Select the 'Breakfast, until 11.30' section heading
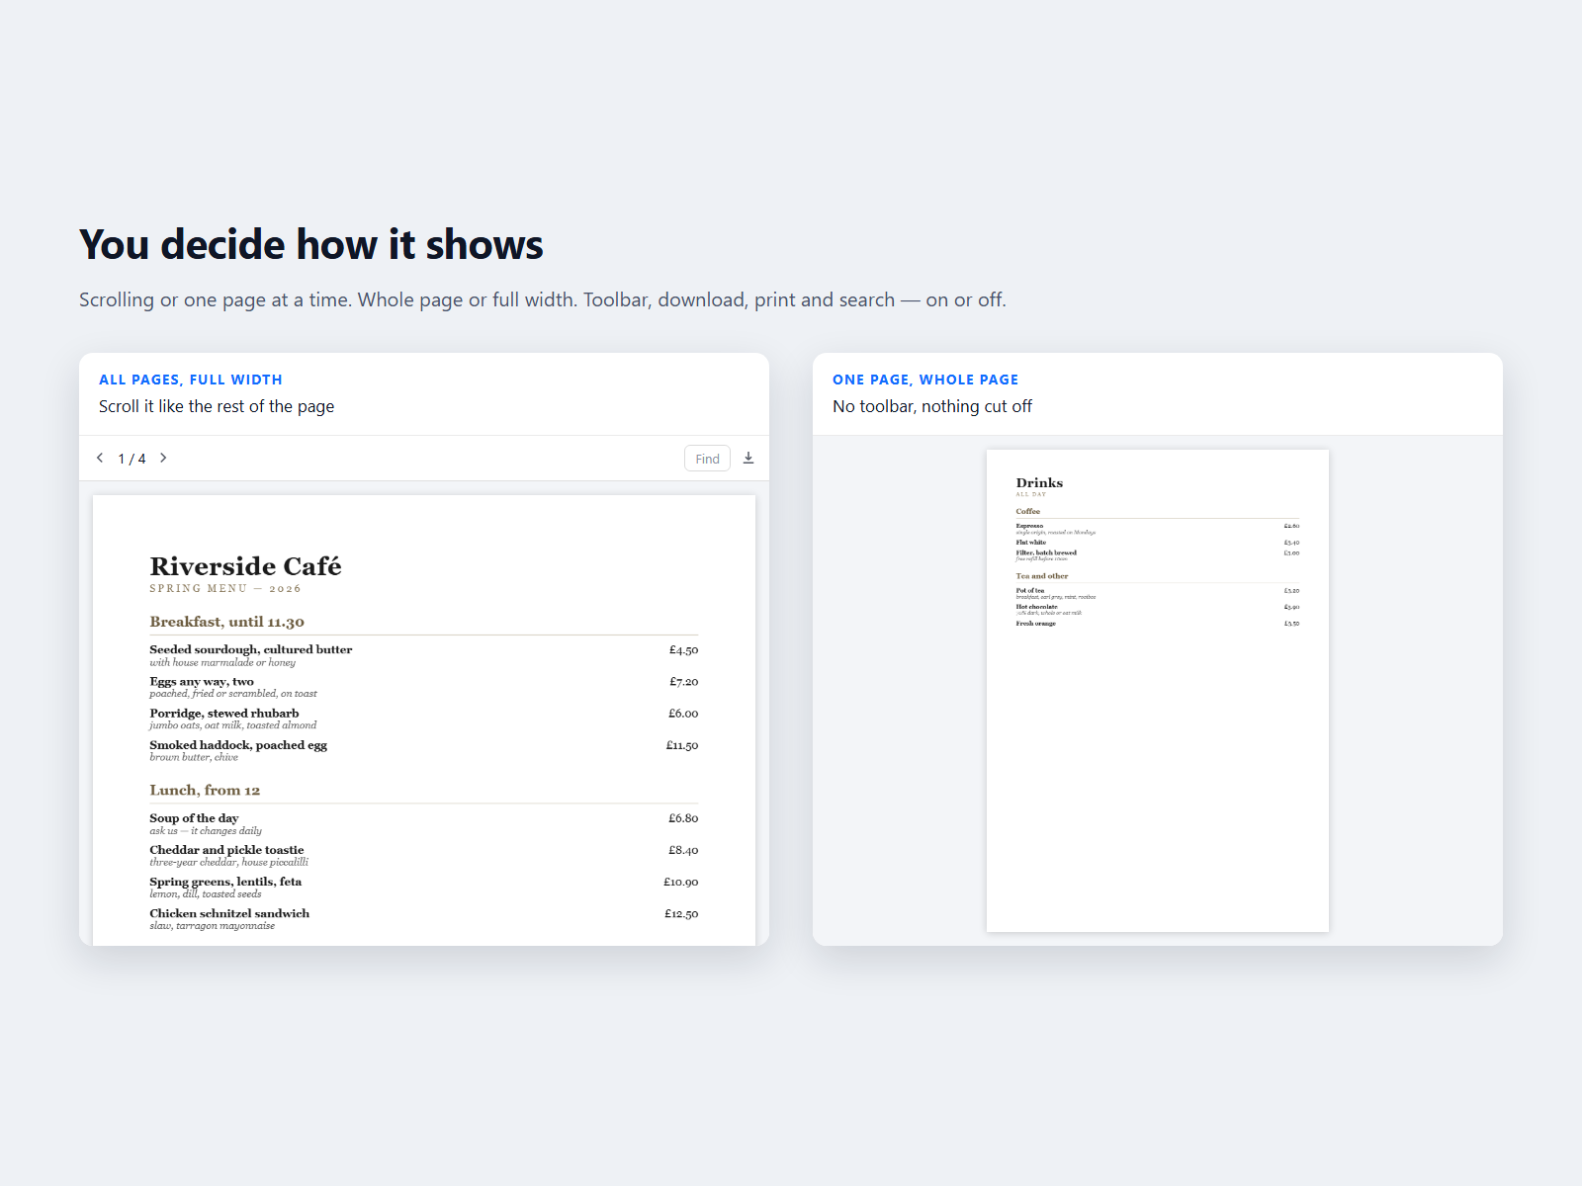 226,622
